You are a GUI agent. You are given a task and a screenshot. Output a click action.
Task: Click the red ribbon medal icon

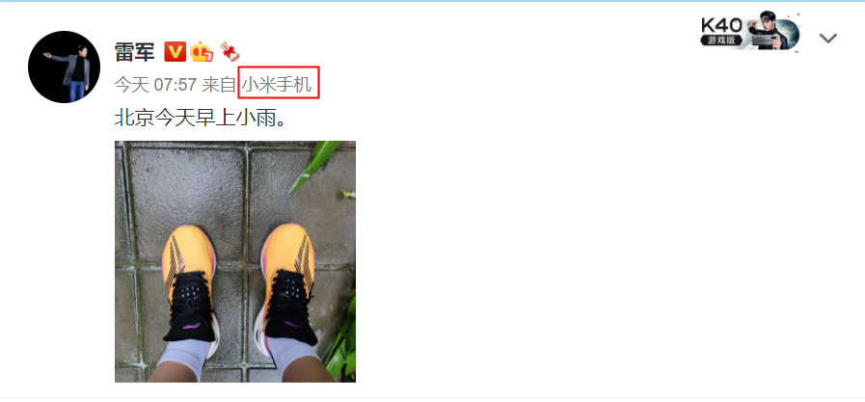(x=230, y=52)
